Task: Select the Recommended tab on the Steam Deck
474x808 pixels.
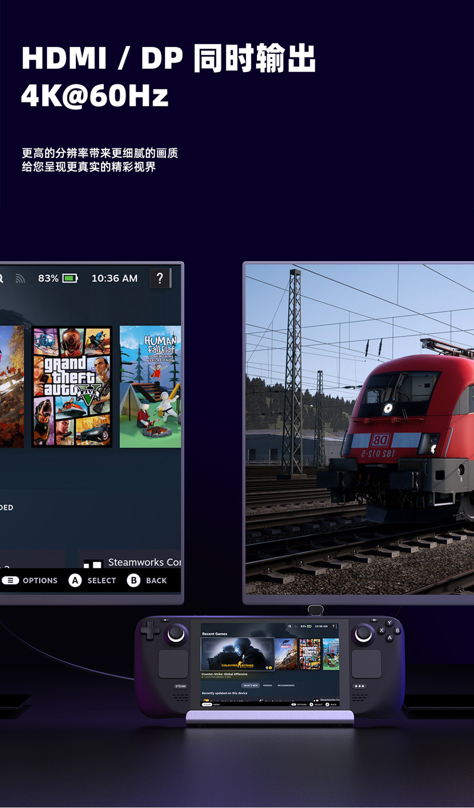Action: click(x=286, y=685)
